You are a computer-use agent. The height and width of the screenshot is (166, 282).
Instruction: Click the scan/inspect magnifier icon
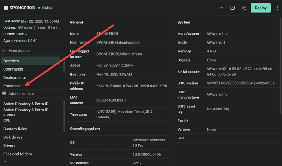[244, 8]
